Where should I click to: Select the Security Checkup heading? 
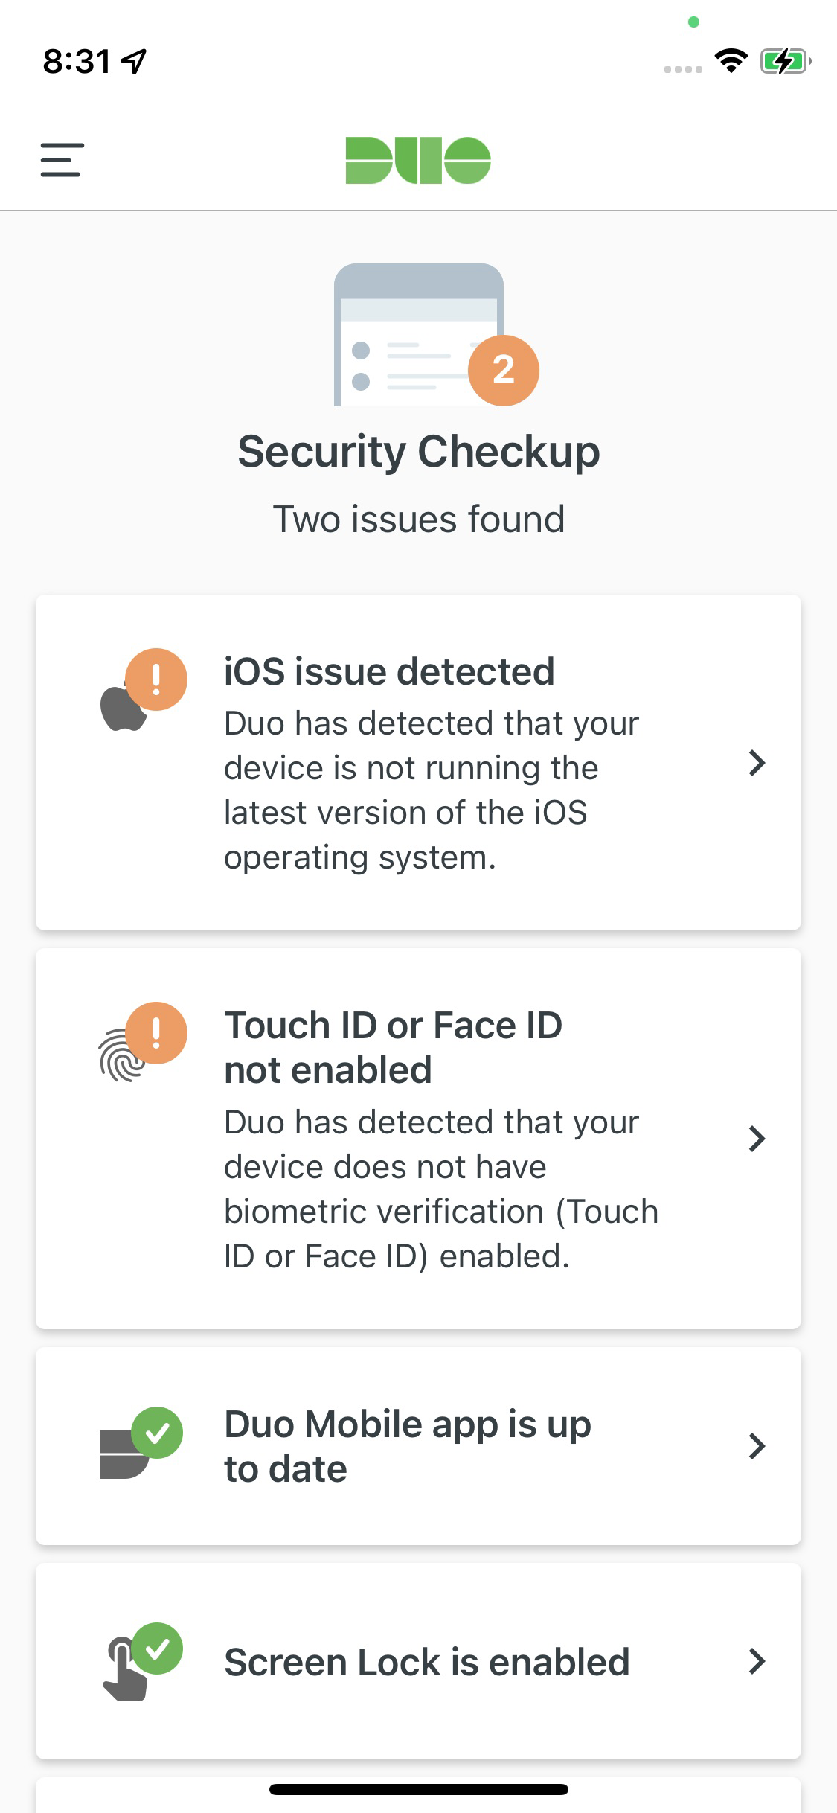pos(418,451)
